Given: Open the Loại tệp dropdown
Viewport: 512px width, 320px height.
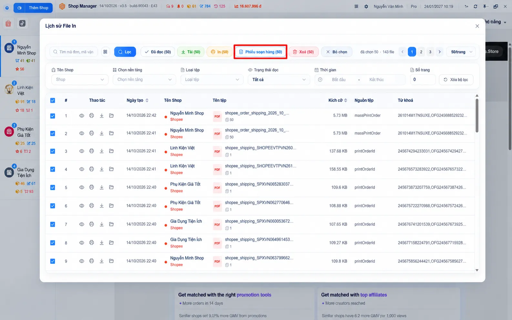Looking at the screenshot, I should coord(212,80).
